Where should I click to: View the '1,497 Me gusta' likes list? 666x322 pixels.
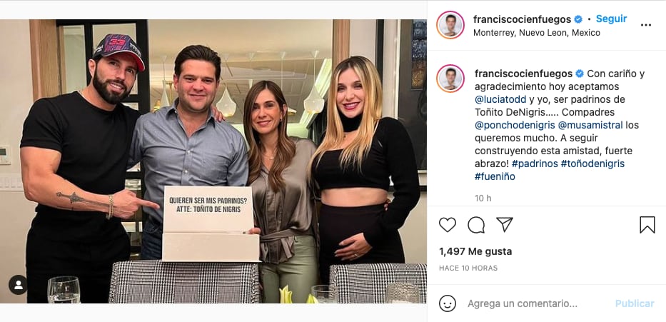point(475,251)
